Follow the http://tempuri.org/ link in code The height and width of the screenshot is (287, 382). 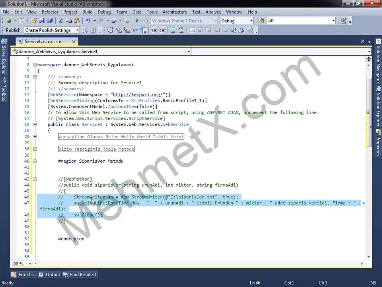[x=138, y=95]
